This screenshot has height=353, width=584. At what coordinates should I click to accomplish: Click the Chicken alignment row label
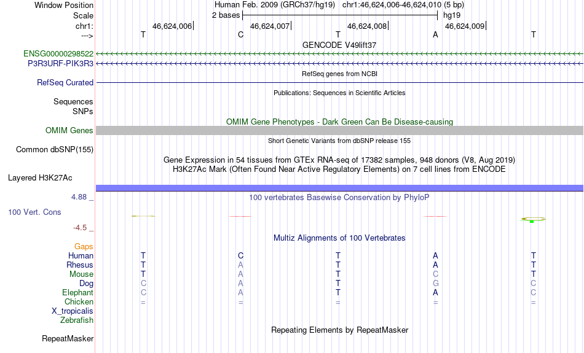79,301
